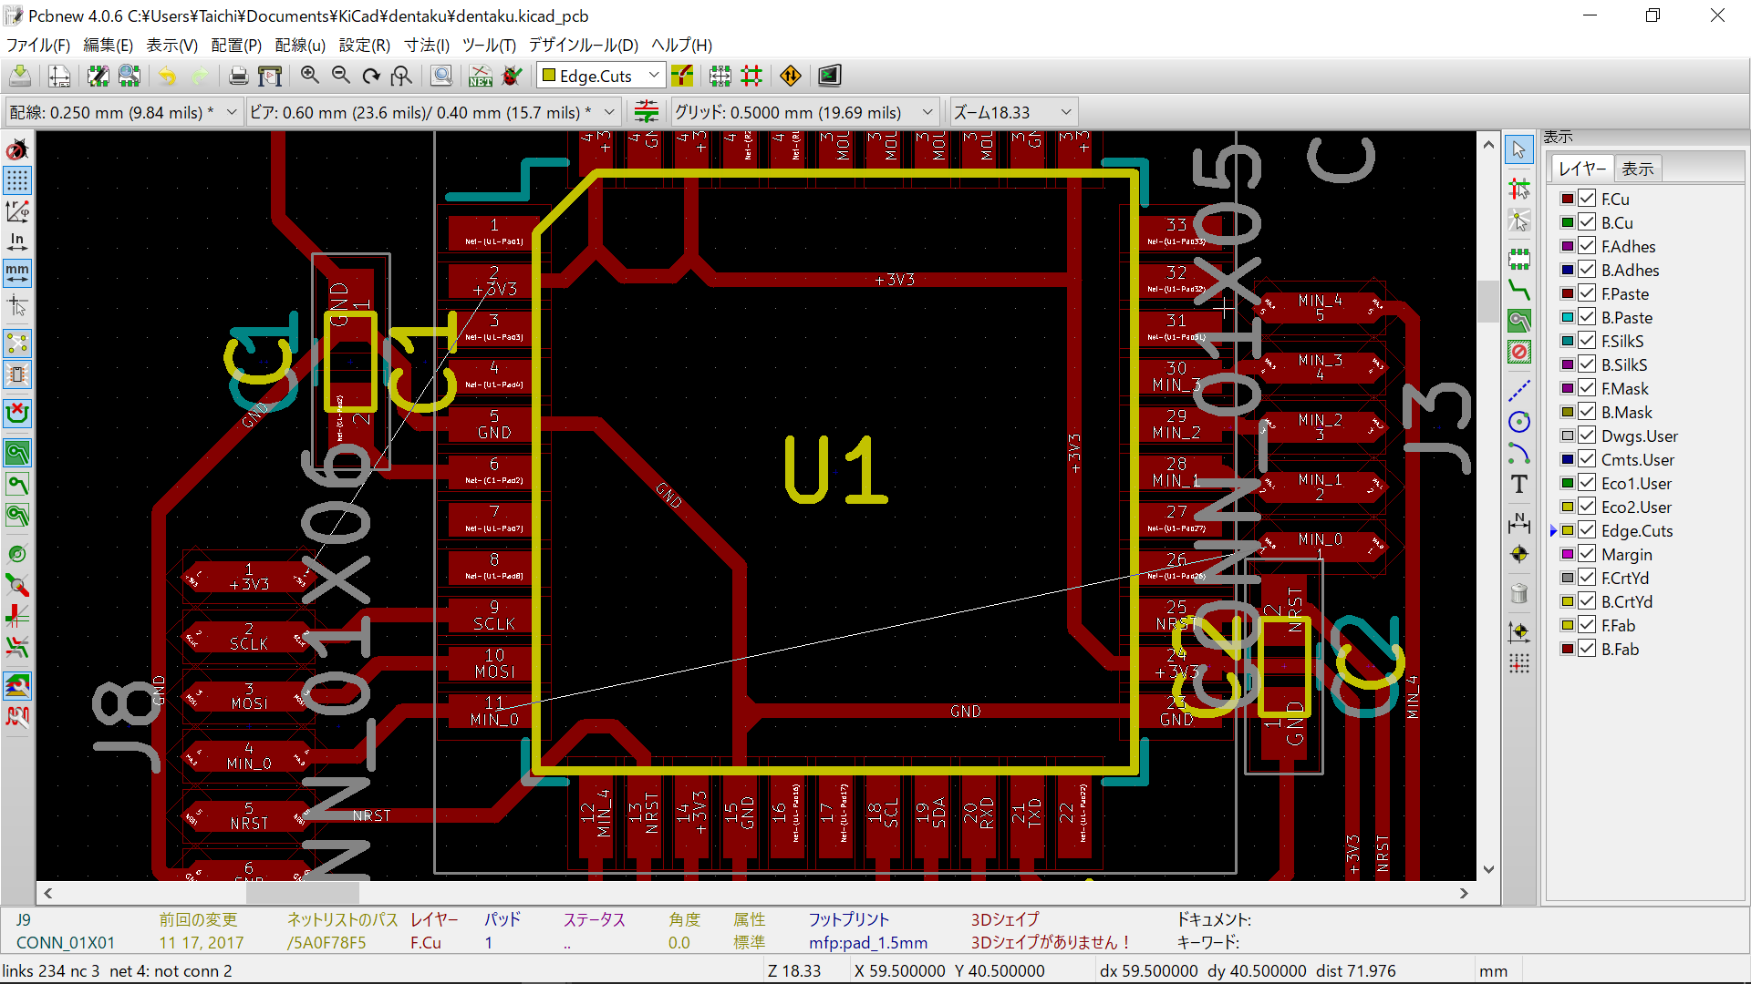Screen dimensions: 1751x984
Task: Open the grid size dropdown
Action: (927, 112)
